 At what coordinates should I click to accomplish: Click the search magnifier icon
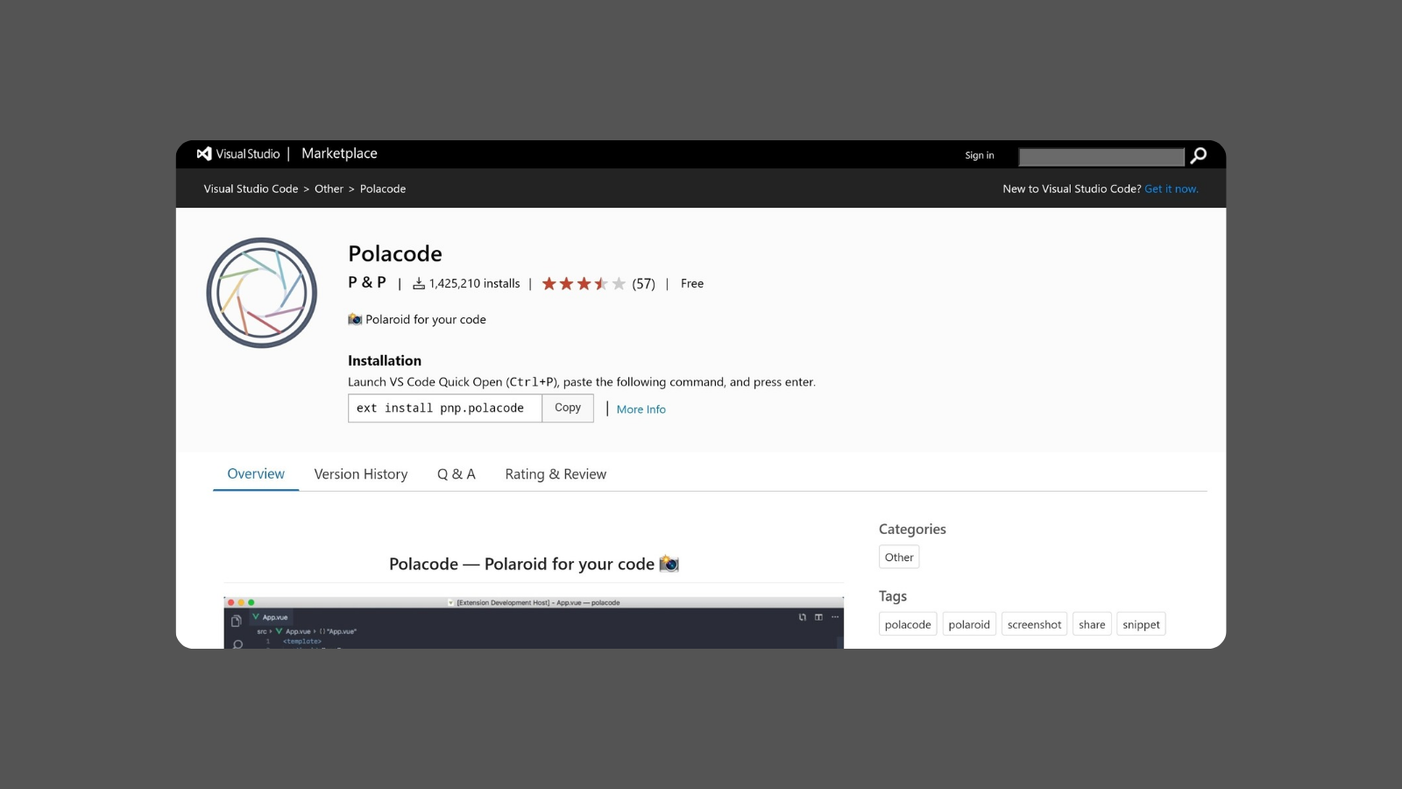(x=1198, y=155)
